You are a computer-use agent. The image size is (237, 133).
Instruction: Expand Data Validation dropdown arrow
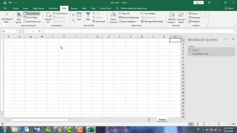pyautogui.click(x=138, y=21)
